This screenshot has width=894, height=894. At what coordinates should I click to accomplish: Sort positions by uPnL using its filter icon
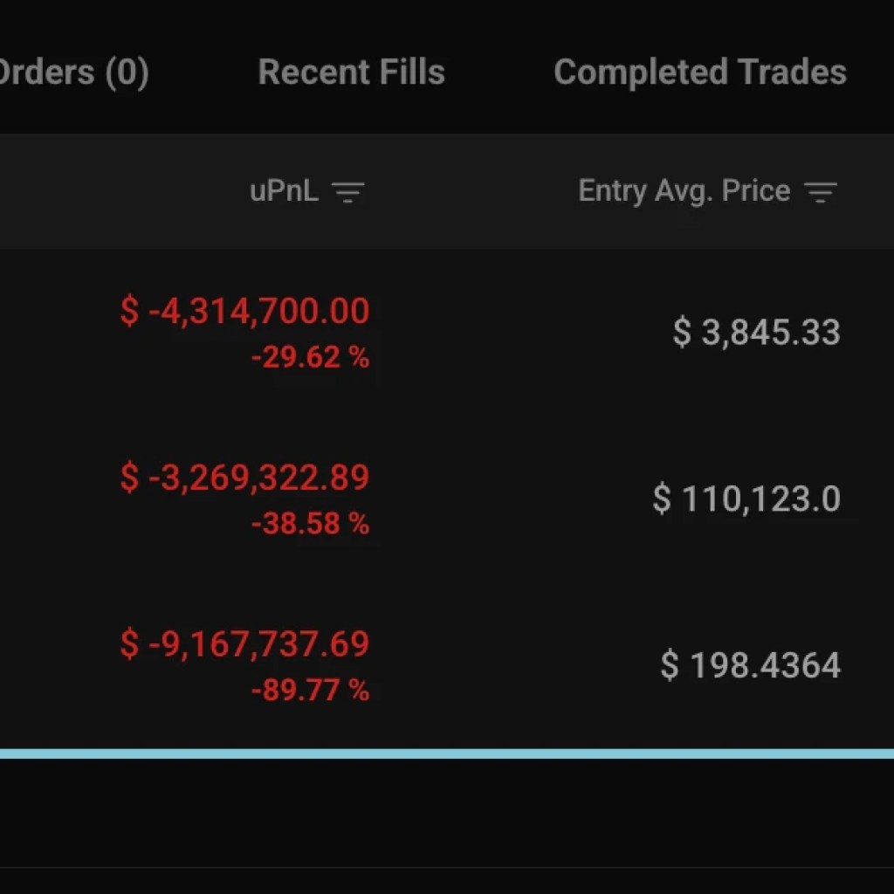[350, 191]
